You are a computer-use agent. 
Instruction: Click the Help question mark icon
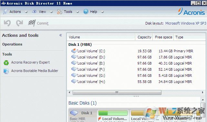[86, 12]
